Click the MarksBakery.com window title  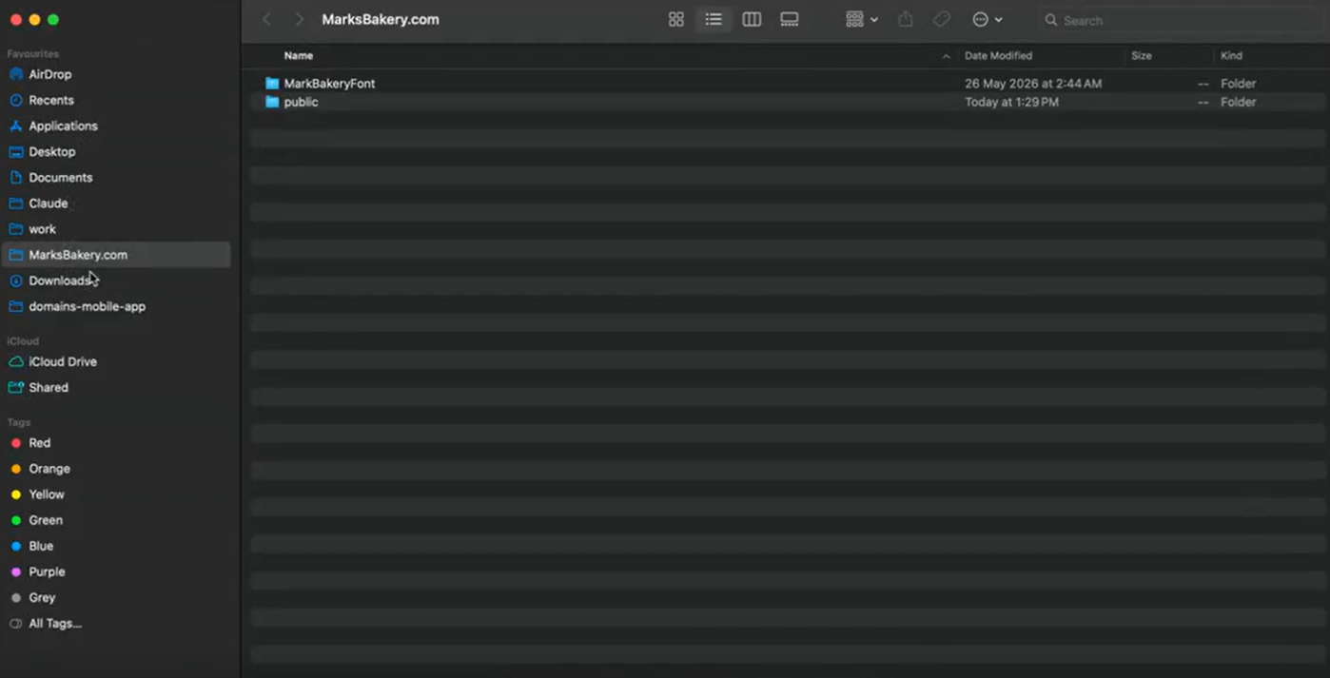381,20
